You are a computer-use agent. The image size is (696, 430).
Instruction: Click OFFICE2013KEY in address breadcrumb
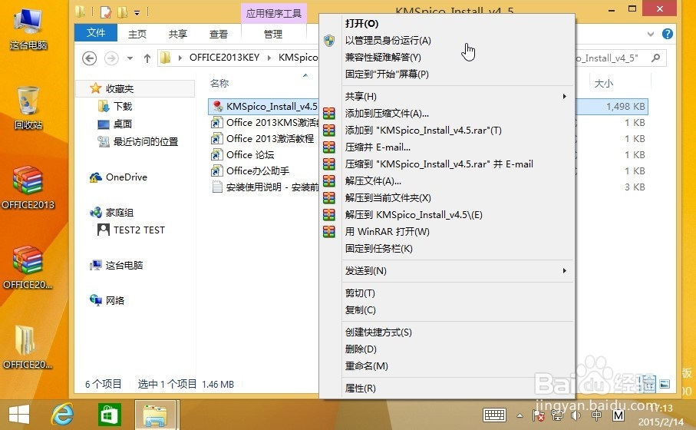click(x=224, y=58)
